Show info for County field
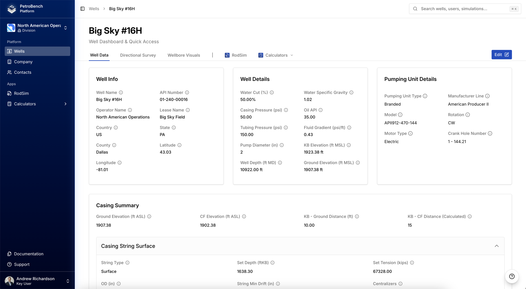 point(114,145)
